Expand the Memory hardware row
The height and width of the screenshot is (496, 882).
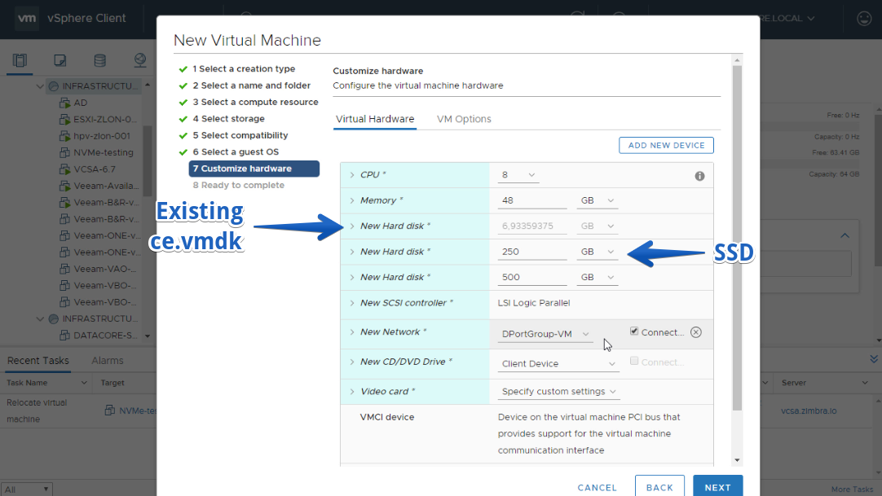pyautogui.click(x=352, y=200)
